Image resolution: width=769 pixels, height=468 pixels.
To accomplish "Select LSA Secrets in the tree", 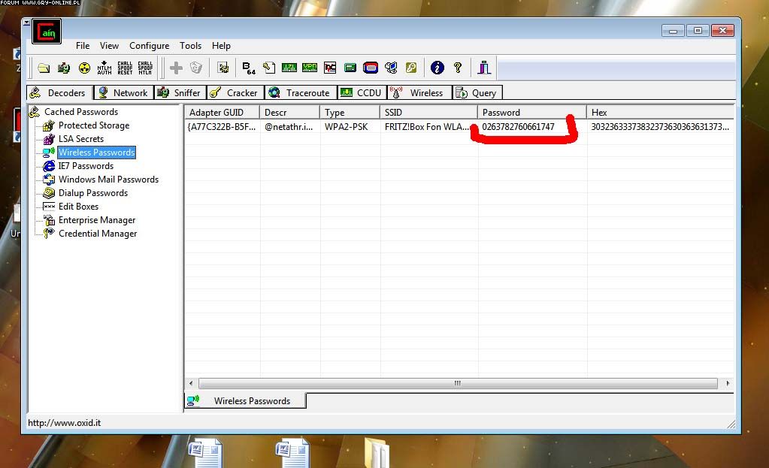I will 81,139.
